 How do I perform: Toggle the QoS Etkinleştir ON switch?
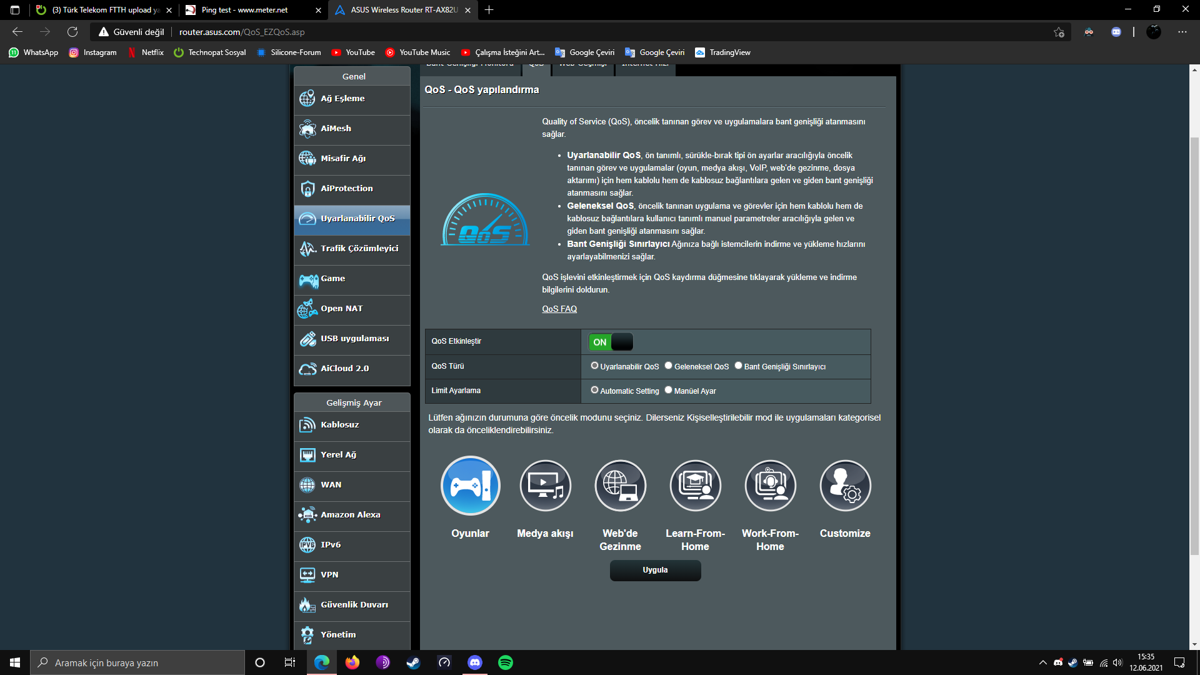pyautogui.click(x=611, y=342)
